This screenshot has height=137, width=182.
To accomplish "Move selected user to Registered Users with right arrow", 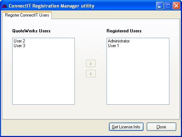I will point(91,64).
